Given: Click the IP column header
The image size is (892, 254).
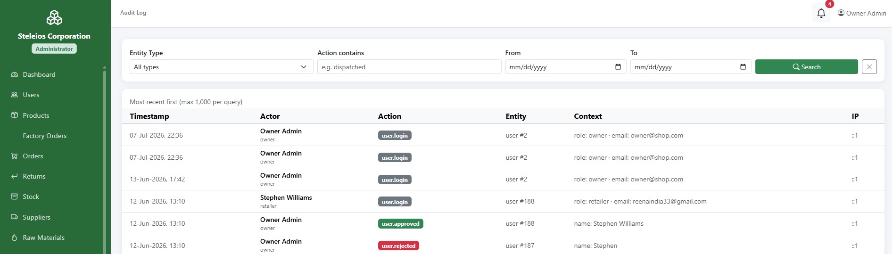Looking at the screenshot, I should 855,116.
